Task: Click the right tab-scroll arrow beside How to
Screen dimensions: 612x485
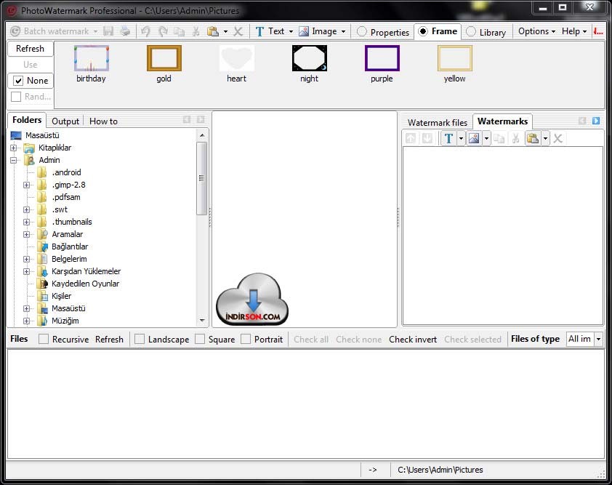Action: (x=201, y=119)
